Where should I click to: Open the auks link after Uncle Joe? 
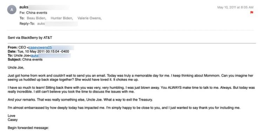click(35, 56)
